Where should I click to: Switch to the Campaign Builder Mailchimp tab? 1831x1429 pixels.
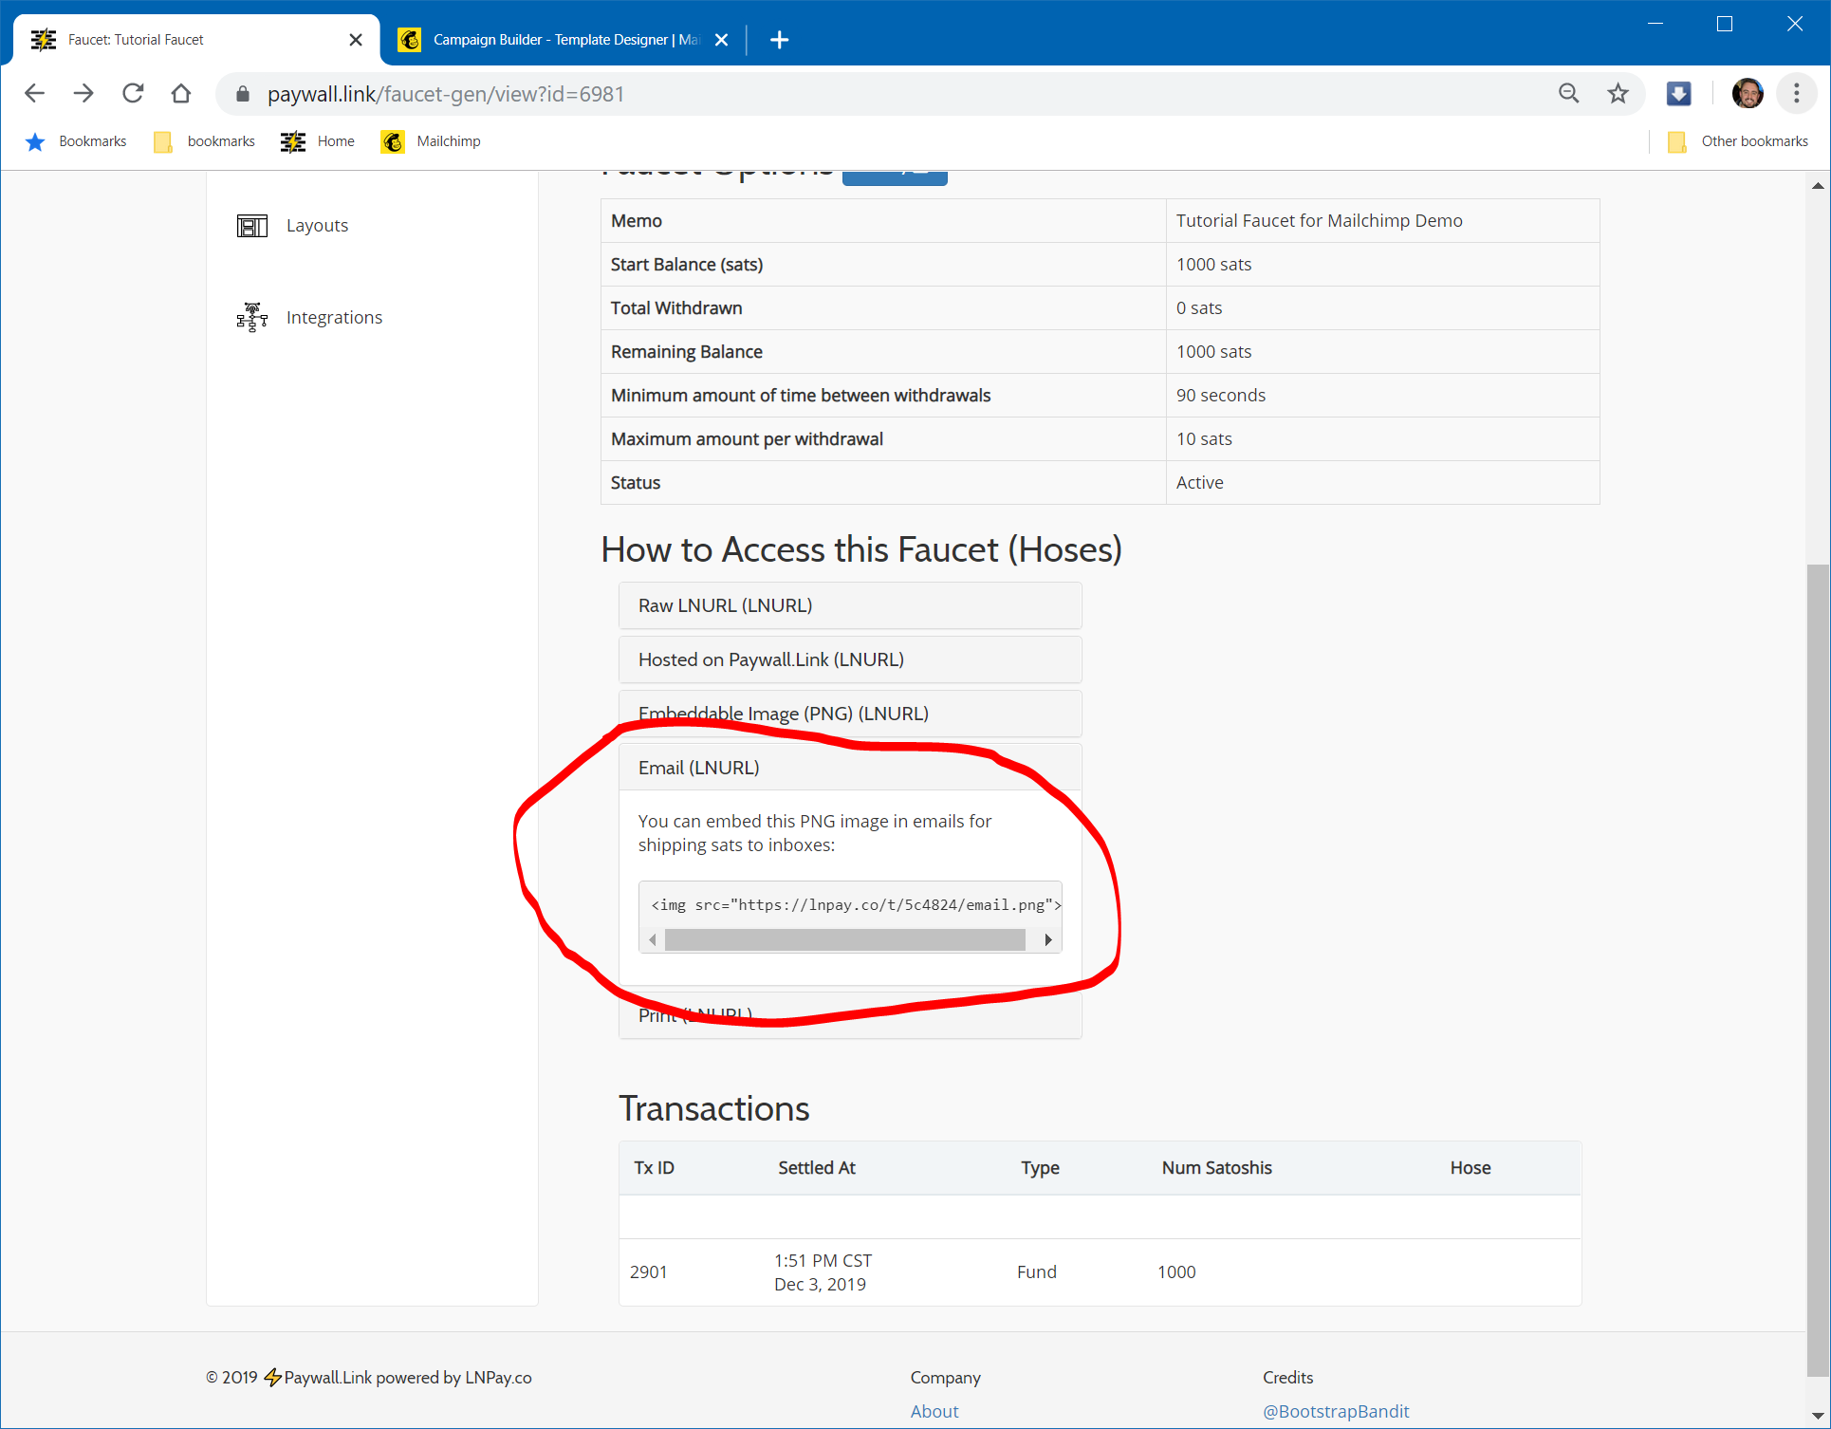(564, 40)
